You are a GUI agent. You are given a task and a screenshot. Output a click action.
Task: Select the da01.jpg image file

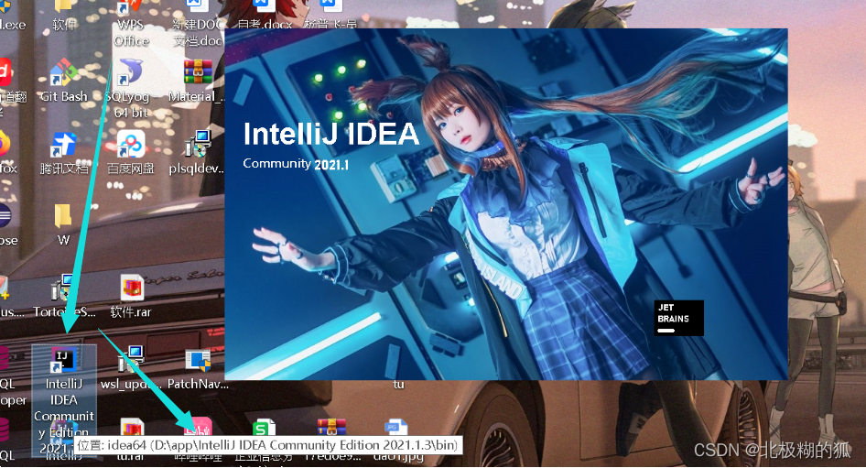tap(396, 429)
